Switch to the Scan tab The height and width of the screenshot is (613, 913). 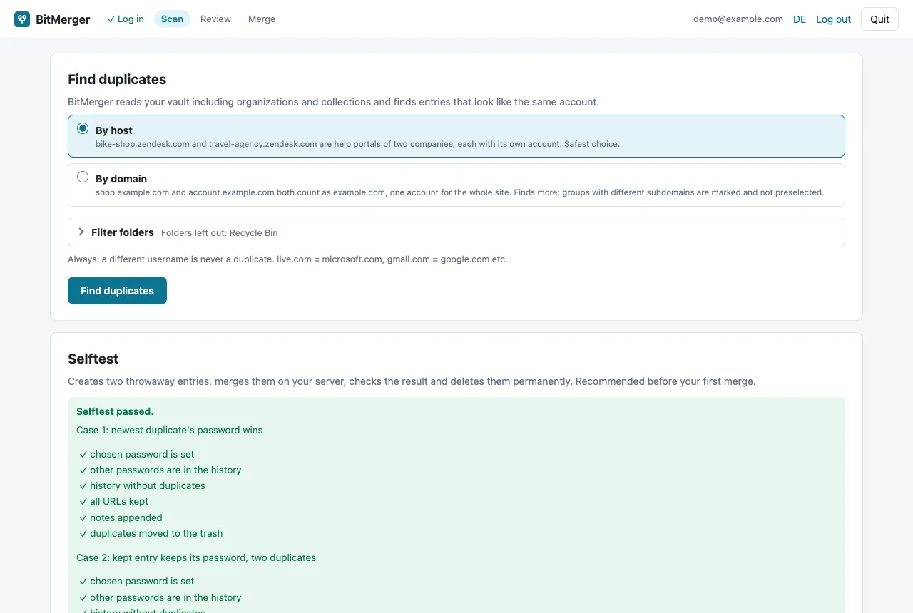(172, 19)
